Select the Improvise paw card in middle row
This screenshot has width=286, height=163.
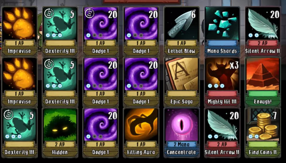tap(19, 82)
